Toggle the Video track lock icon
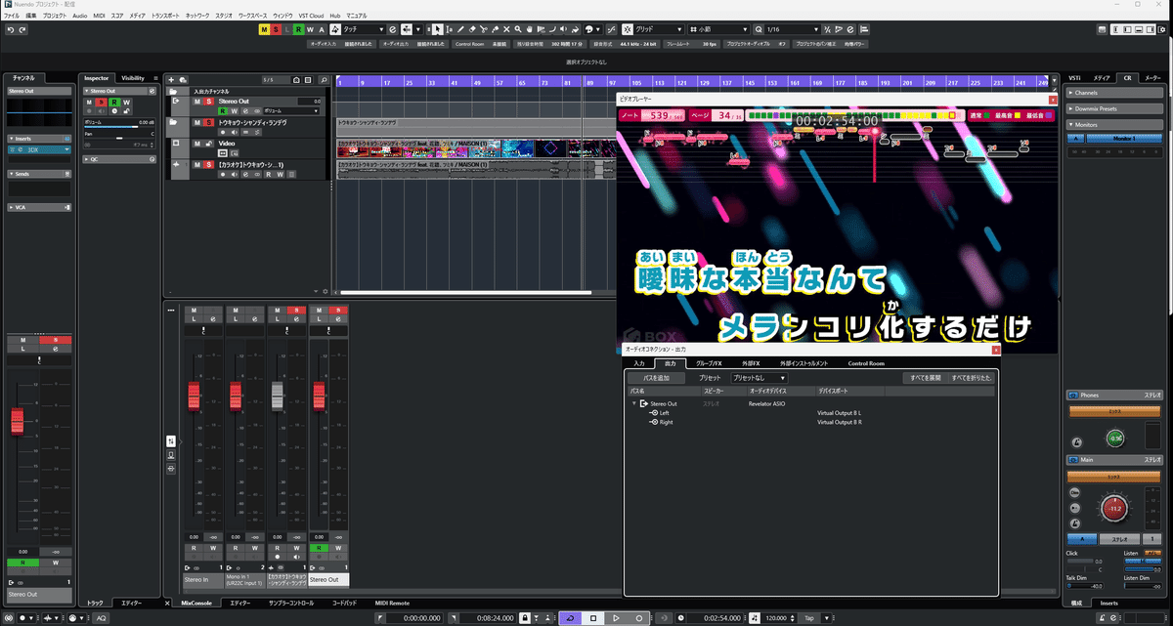The height and width of the screenshot is (626, 1173). tap(209, 144)
